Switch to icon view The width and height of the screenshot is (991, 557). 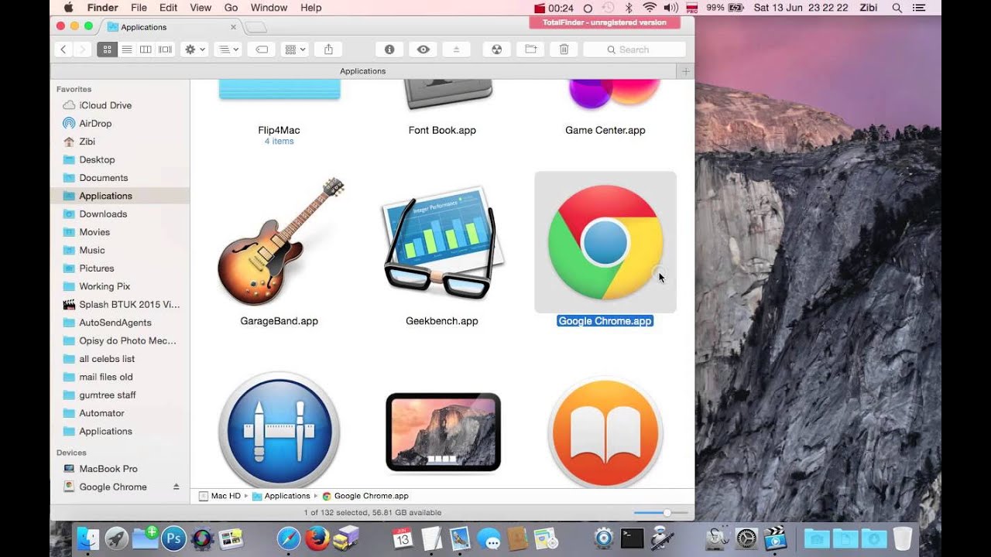point(107,50)
